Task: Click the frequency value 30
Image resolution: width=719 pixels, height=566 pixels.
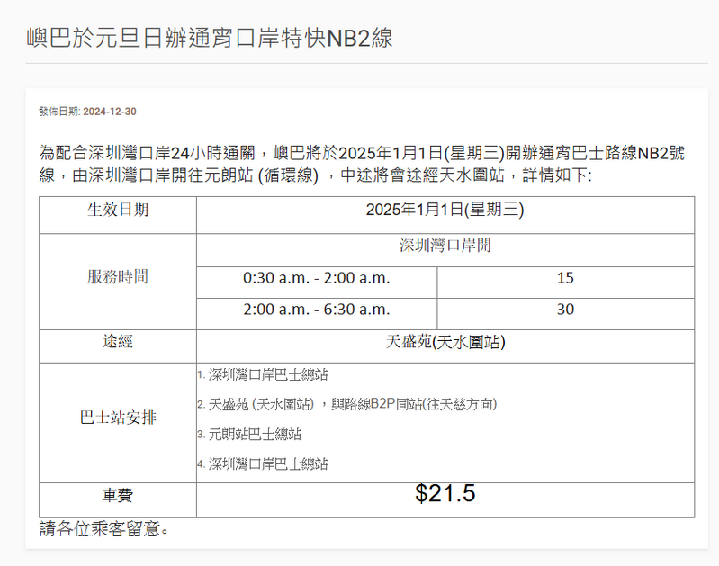Action: [565, 310]
